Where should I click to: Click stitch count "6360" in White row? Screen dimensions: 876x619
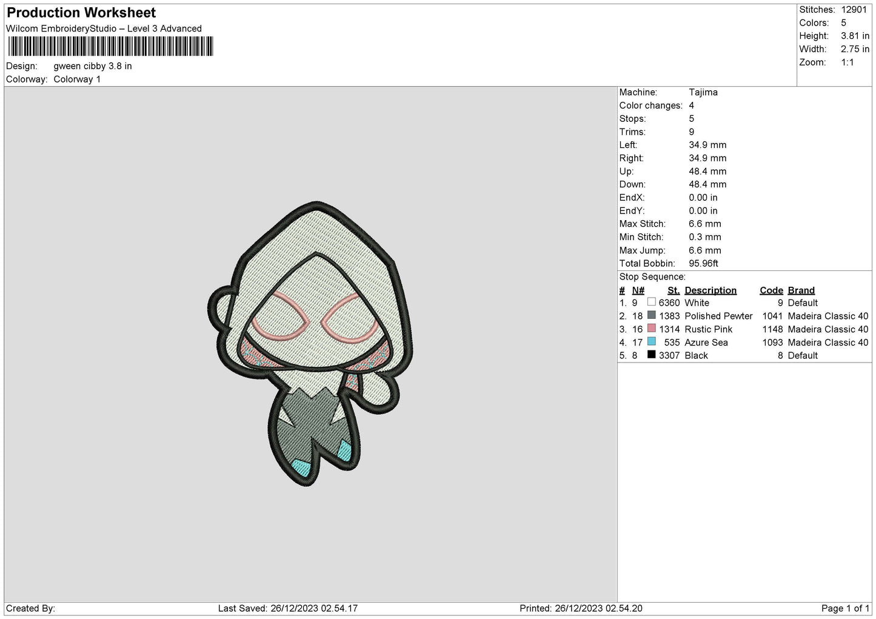669,303
